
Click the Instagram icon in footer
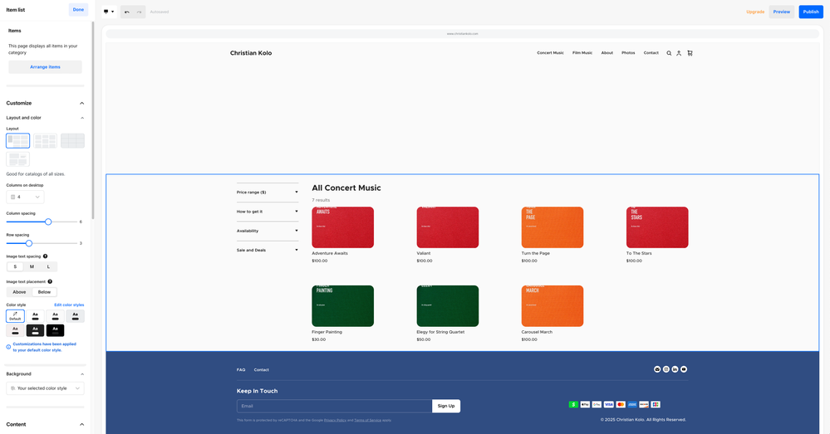click(665, 369)
